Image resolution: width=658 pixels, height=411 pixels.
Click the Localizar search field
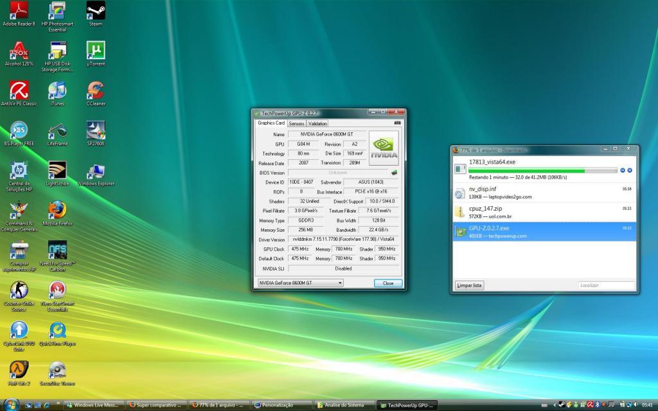607,285
